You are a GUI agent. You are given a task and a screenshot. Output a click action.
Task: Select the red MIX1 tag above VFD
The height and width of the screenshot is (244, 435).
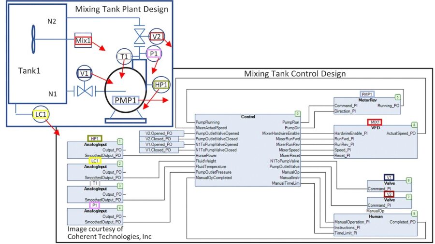coord(375,122)
